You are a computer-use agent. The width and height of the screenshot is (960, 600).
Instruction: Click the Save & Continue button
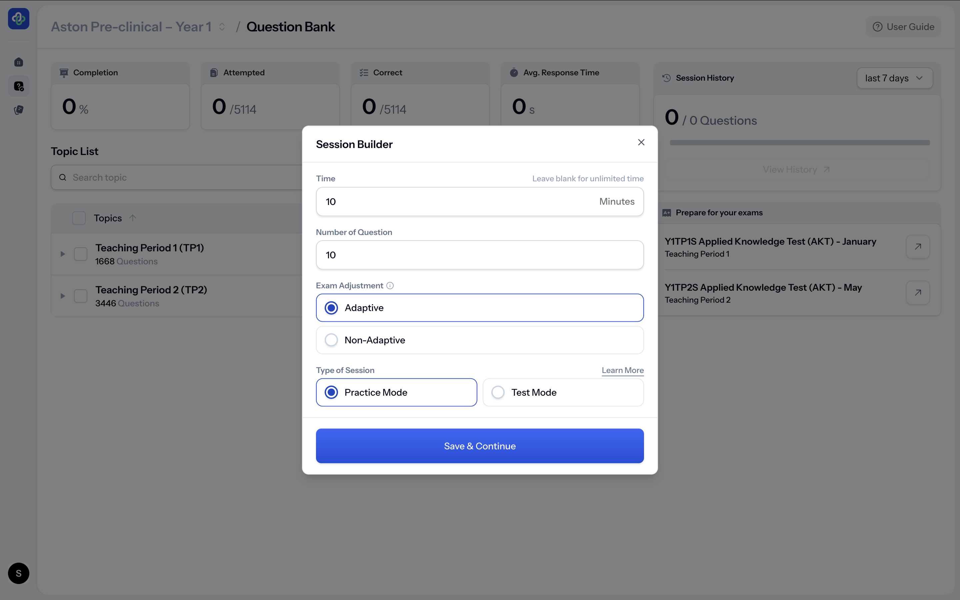coord(480,446)
